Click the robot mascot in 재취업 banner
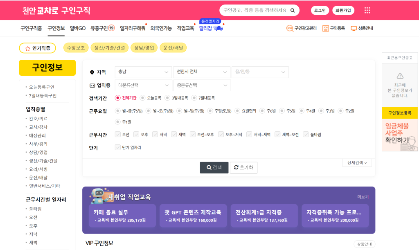This screenshot has width=419, height=250. tap(98, 196)
